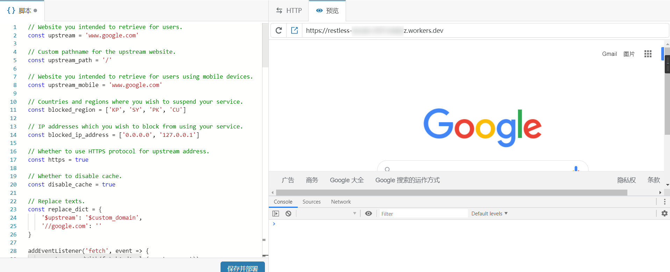670x272 pixels.
Task: Open the DevTools three-dot menu
Action: 664,202
